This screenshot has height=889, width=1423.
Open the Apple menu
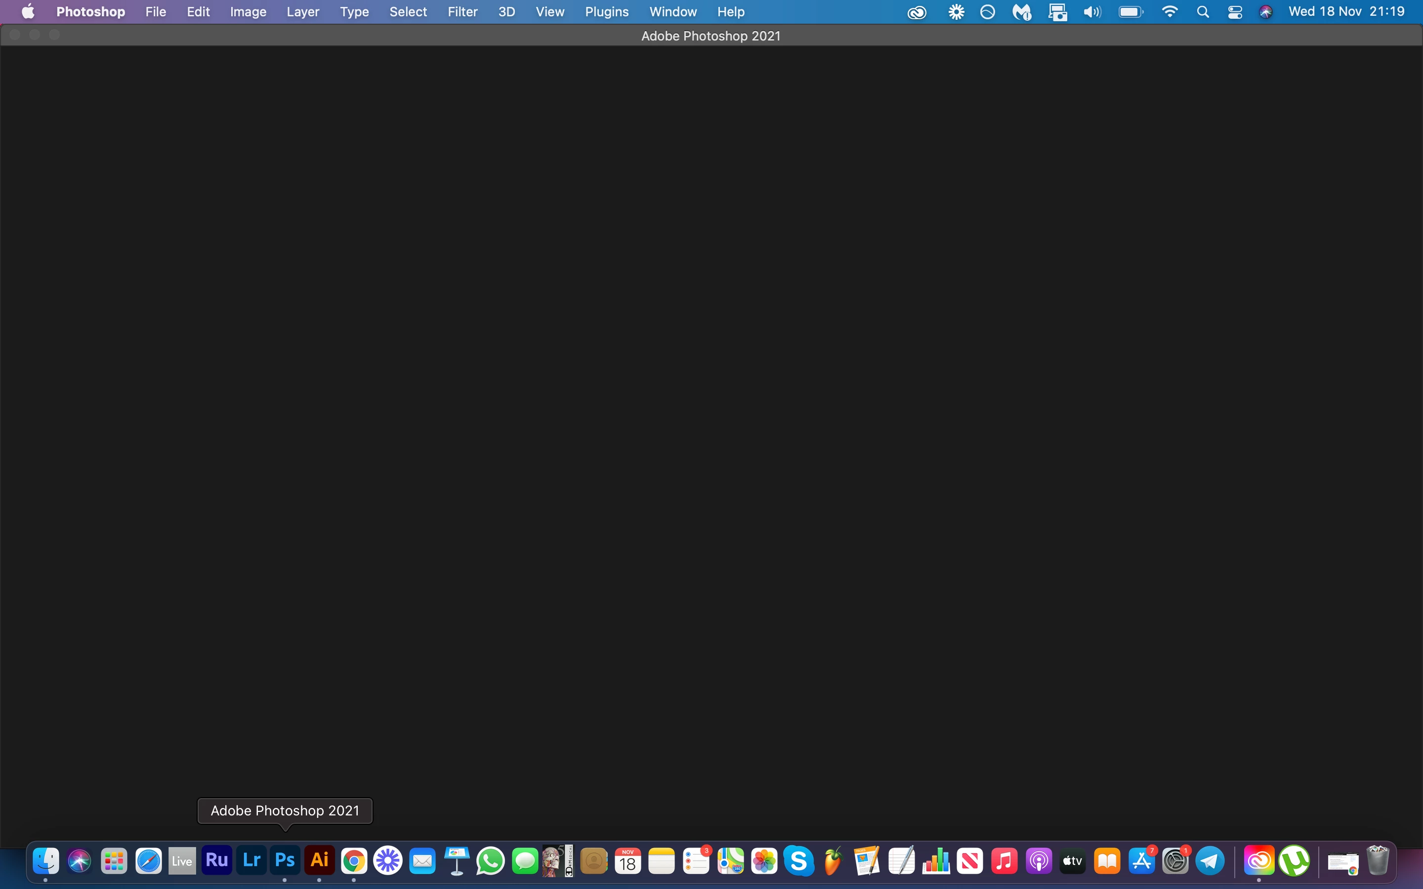28,12
